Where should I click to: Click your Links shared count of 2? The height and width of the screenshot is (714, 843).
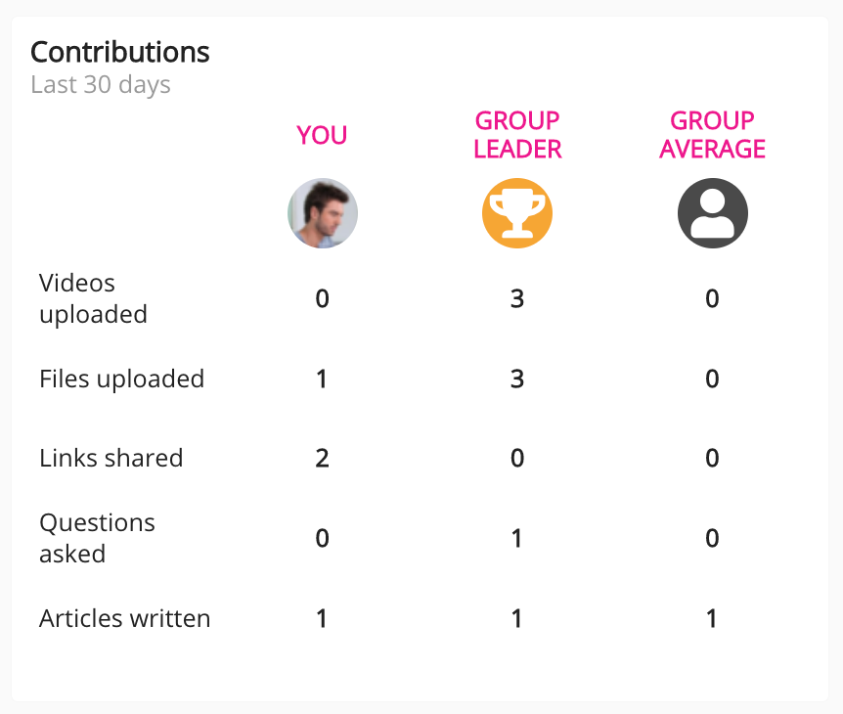(x=322, y=458)
